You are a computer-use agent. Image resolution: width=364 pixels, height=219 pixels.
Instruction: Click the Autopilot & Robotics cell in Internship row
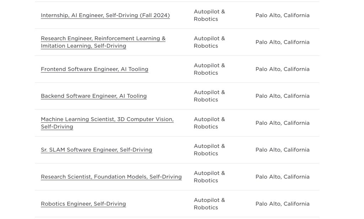(x=209, y=15)
